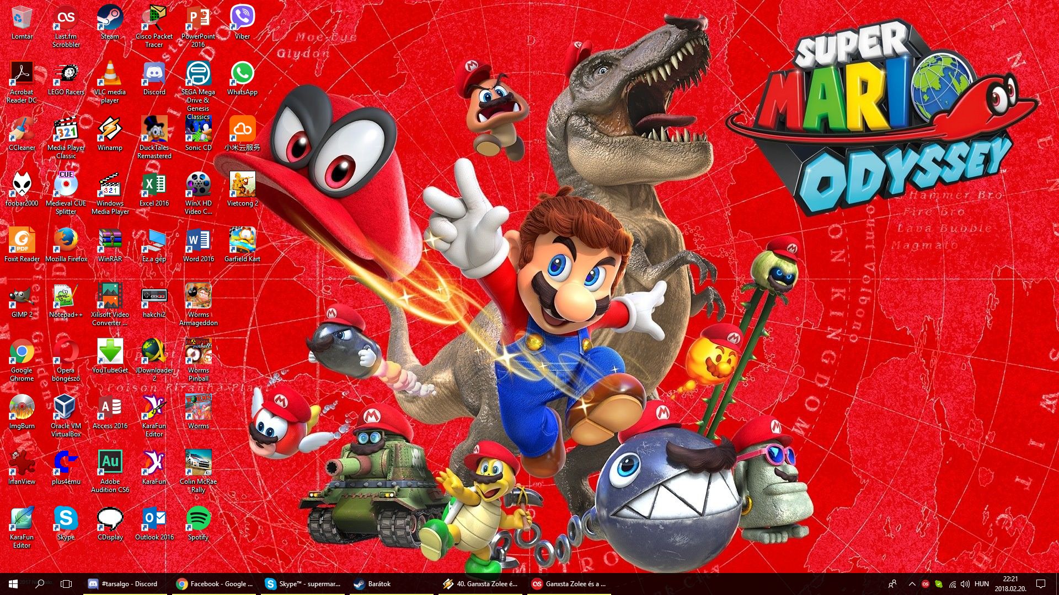Select the VLC media player icon
The height and width of the screenshot is (595, 1059).
point(110,74)
